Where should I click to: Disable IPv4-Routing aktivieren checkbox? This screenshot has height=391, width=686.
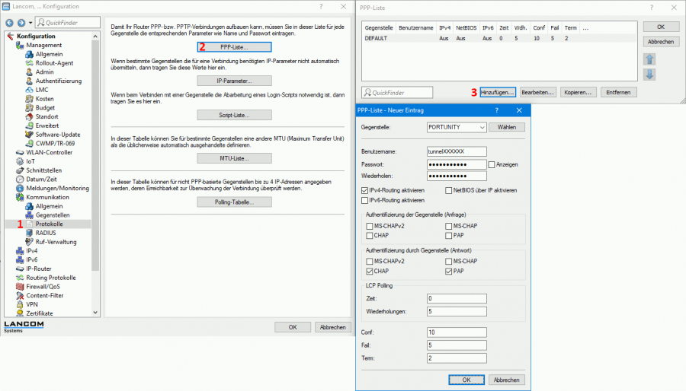[x=364, y=190]
